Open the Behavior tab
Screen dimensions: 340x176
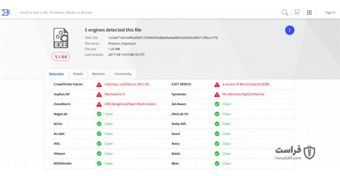[x=99, y=74]
